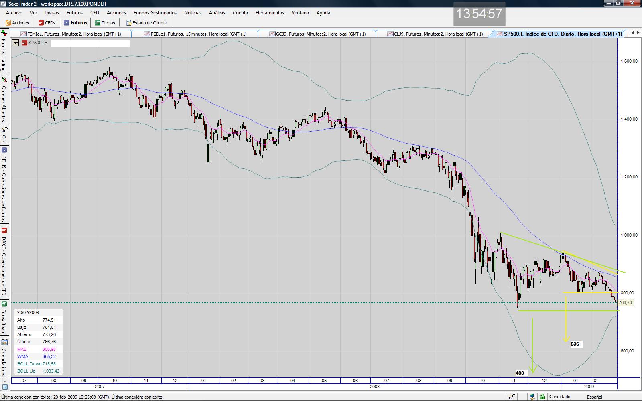Open Estado de Cuenta report
Viewport: 642px width, 401px height.
[147, 23]
